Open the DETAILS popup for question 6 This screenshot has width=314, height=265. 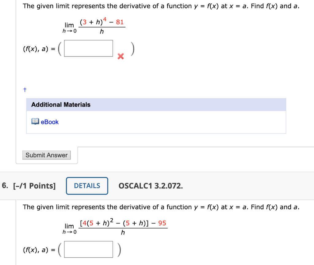pyautogui.click(x=87, y=186)
